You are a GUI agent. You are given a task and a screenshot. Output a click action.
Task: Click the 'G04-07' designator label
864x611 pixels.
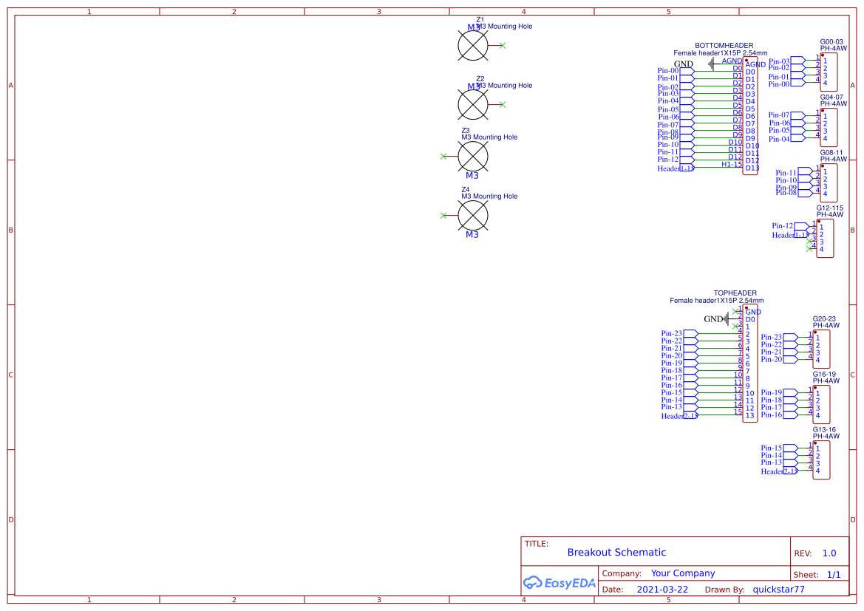click(831, 97)
